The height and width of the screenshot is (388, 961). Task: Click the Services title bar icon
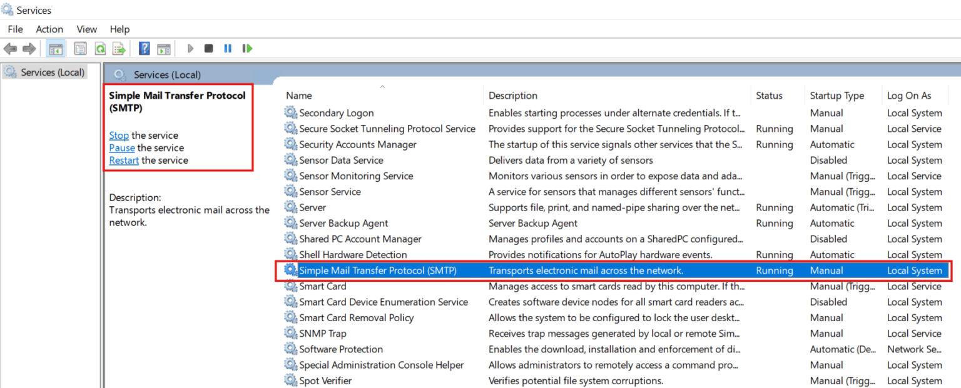8,10
